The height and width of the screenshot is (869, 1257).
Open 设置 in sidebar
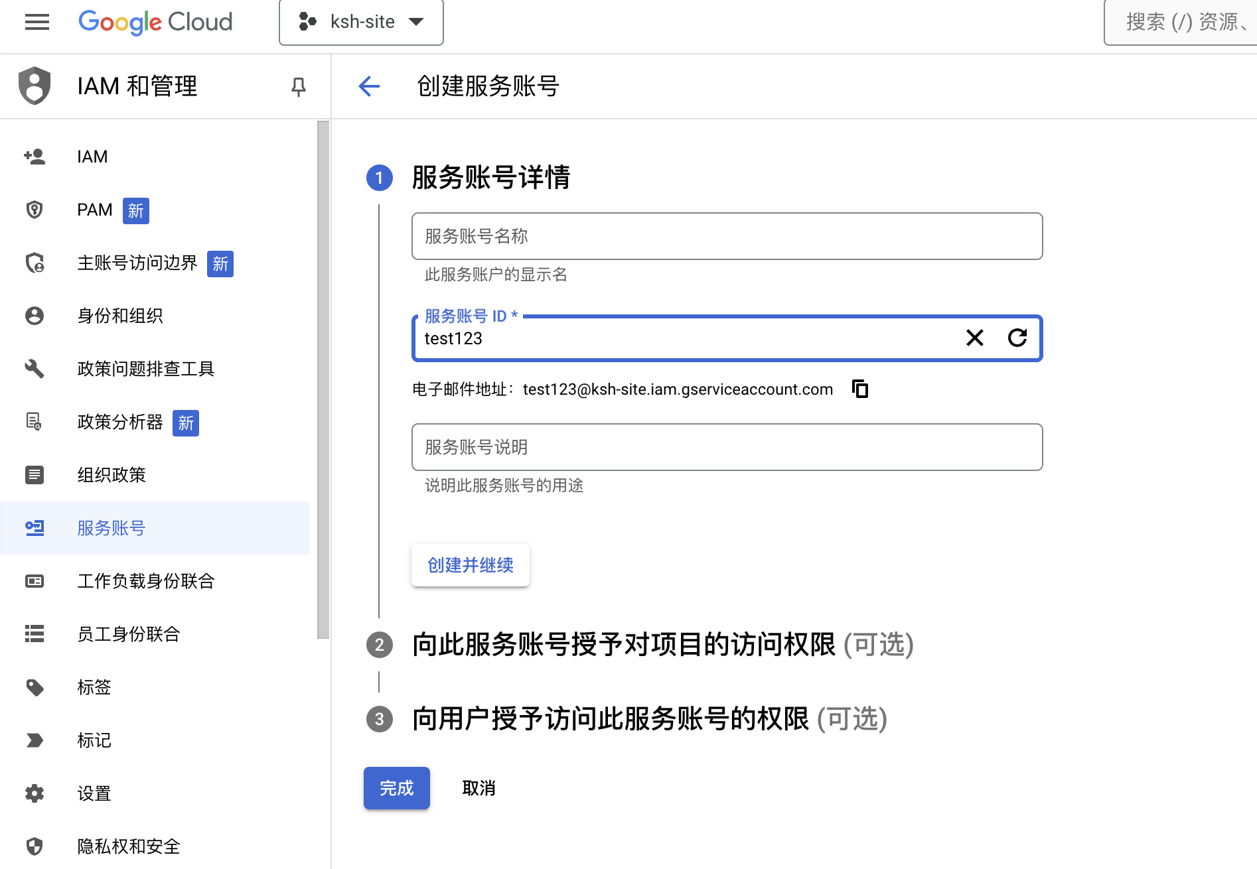155,793
